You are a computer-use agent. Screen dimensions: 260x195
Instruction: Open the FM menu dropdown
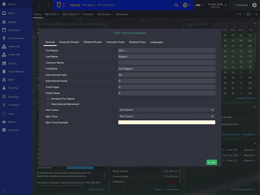(x=199, y=5)
